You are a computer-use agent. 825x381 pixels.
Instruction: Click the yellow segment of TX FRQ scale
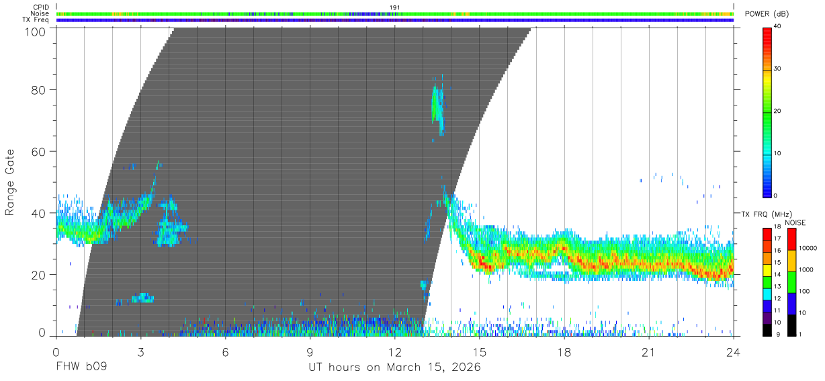(767, 269)
